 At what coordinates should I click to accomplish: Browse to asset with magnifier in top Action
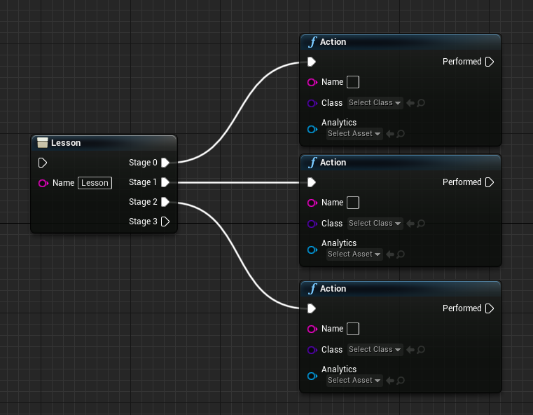pos(401,134)
